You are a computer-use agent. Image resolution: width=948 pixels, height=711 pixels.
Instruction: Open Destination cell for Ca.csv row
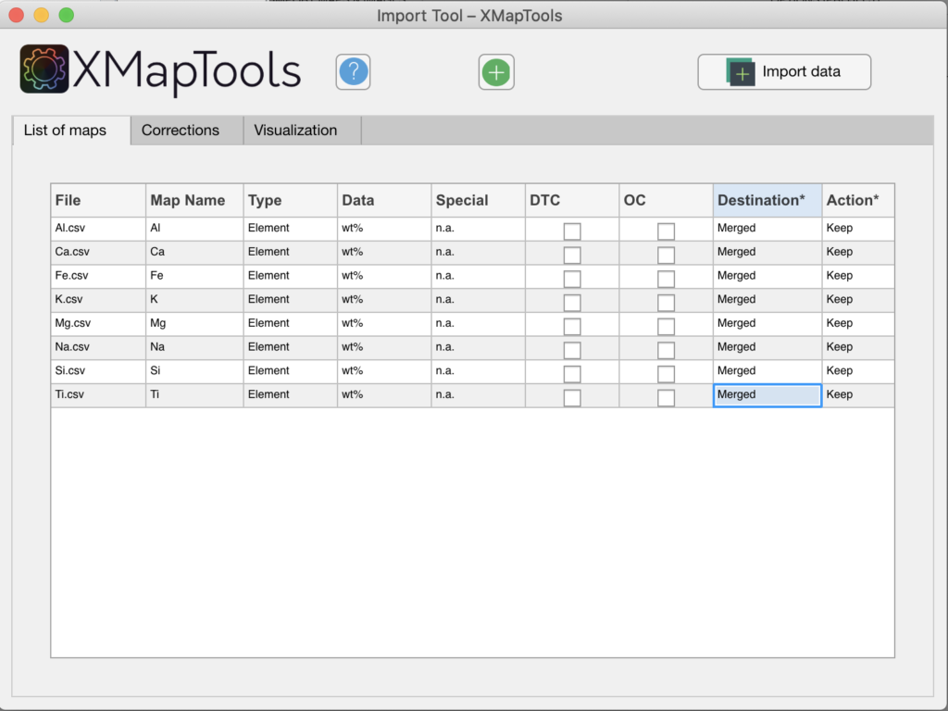pyautogui.click(x=767, y=252)
